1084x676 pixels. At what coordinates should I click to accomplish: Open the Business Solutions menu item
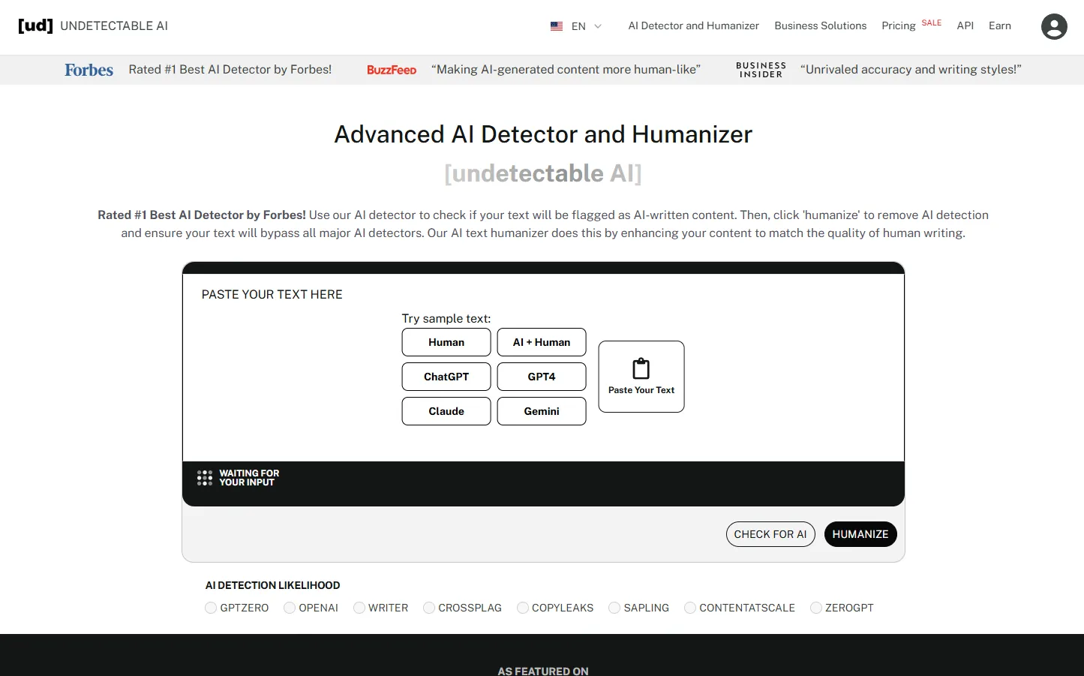pos(820,26)
